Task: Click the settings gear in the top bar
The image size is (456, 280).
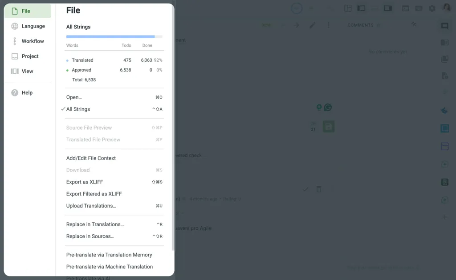Action: pos(432,8)
